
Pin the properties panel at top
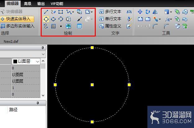click(x=43, y=48)
